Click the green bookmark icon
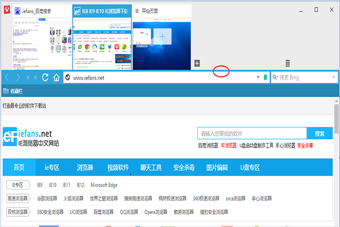 coord(265,77)
